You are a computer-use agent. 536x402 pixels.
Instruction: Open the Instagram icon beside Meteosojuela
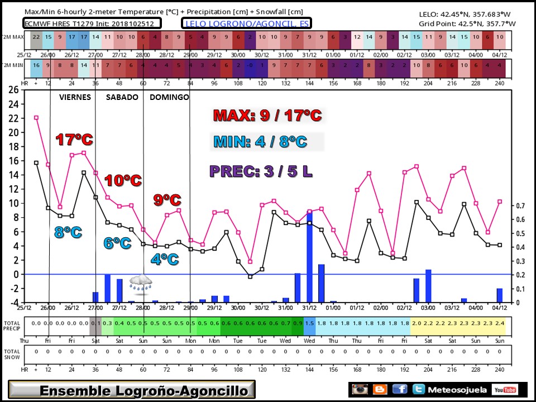coord(360,389)
